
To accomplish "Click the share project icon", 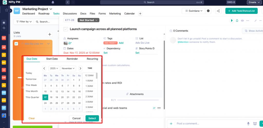I will (x=218, y=11).
